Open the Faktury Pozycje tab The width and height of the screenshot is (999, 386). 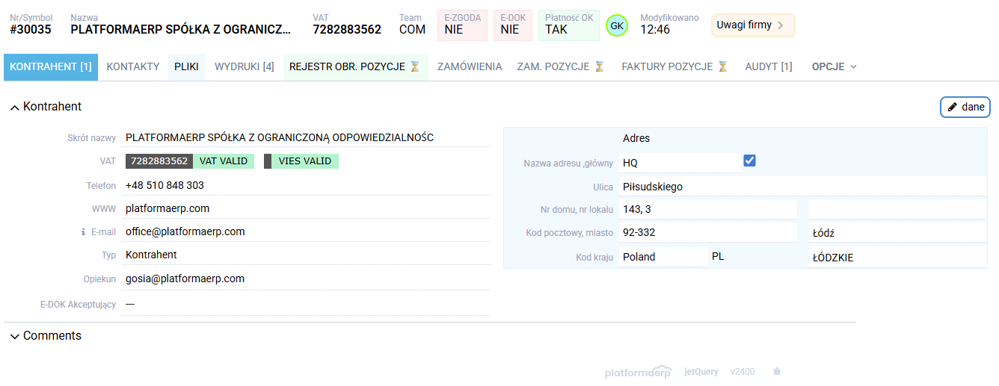[x=674, y=66]
